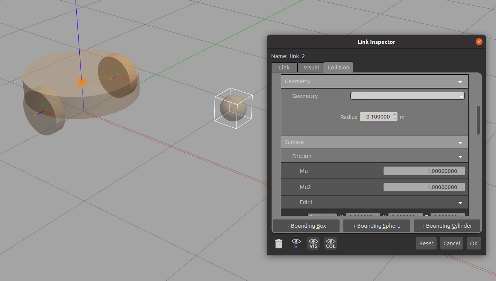Click the right wheel's axis gizmo
The width and height of the screenshot is (496, 281).
(x=117, y=75)
